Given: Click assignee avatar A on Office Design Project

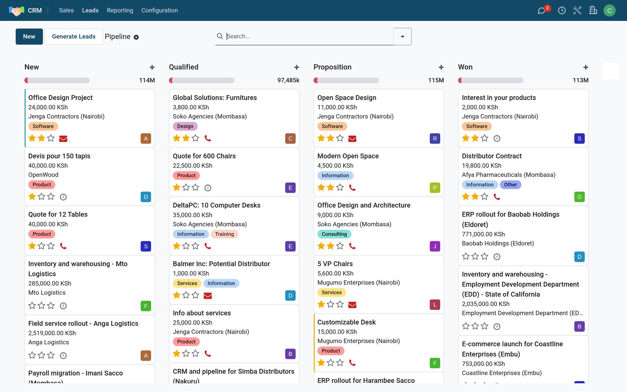Looking at the screenshot, I should [146, 139].
